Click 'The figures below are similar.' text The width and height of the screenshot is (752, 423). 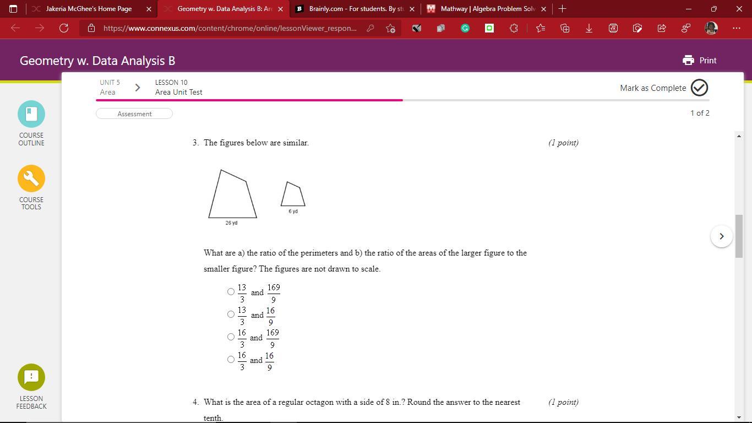click(x=256, y=143)
